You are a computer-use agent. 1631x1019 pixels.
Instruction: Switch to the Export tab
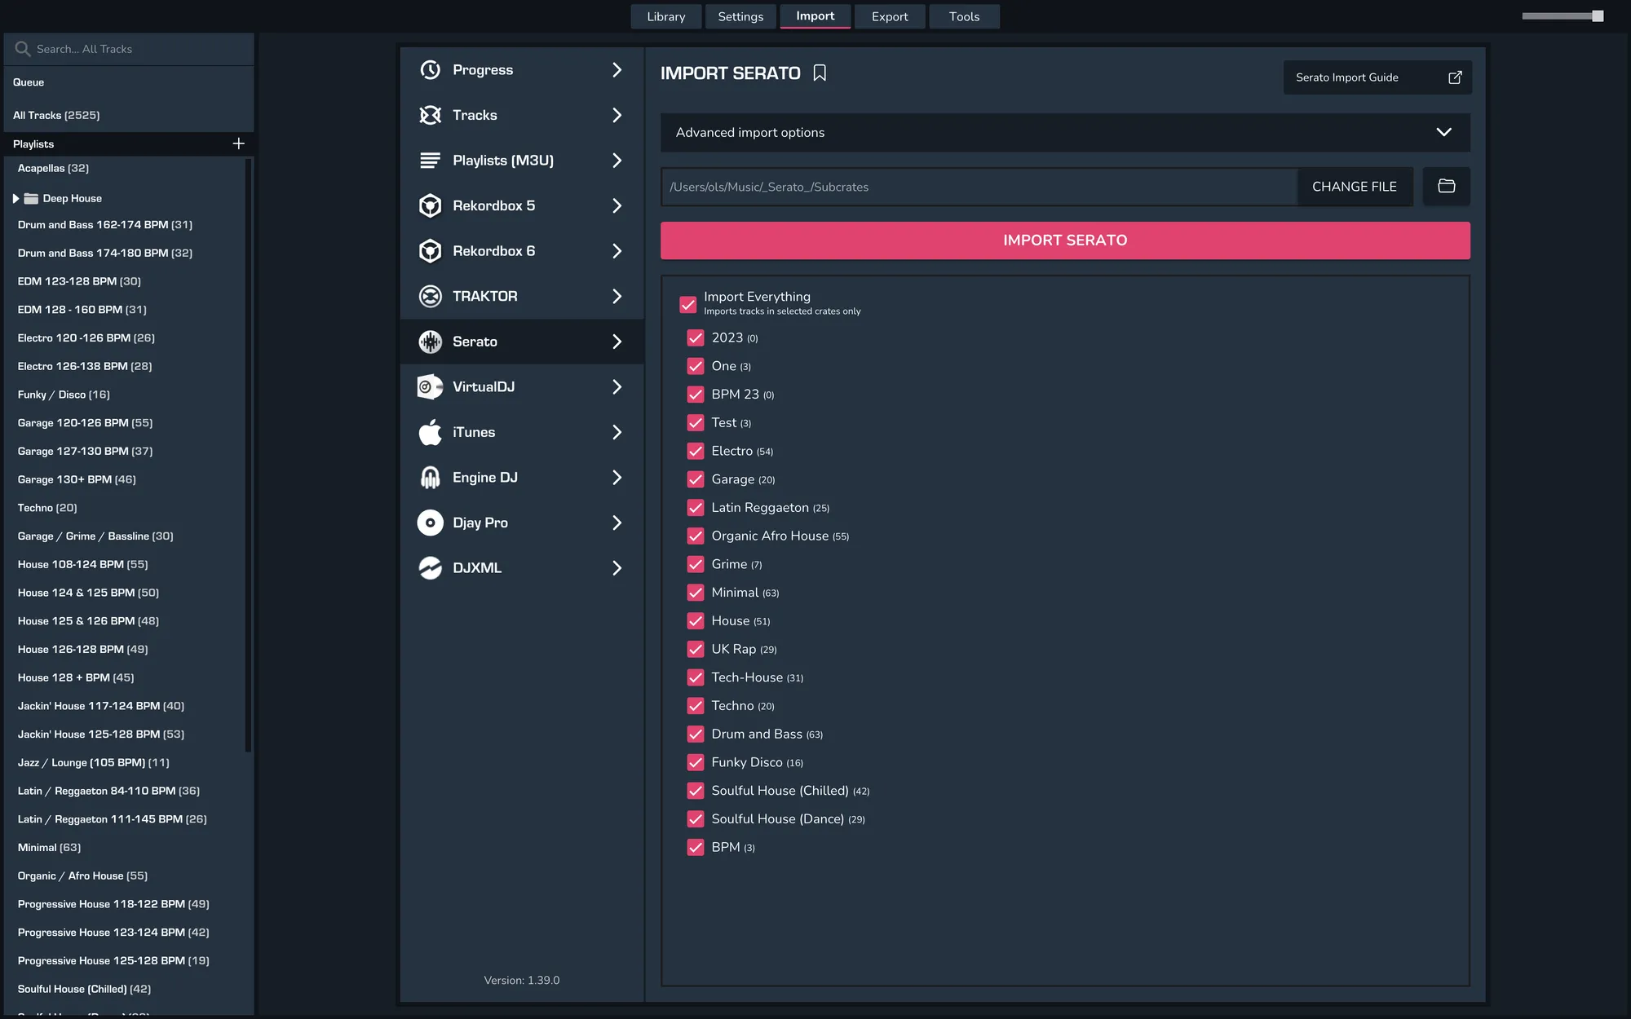click(x=889, y=16)
